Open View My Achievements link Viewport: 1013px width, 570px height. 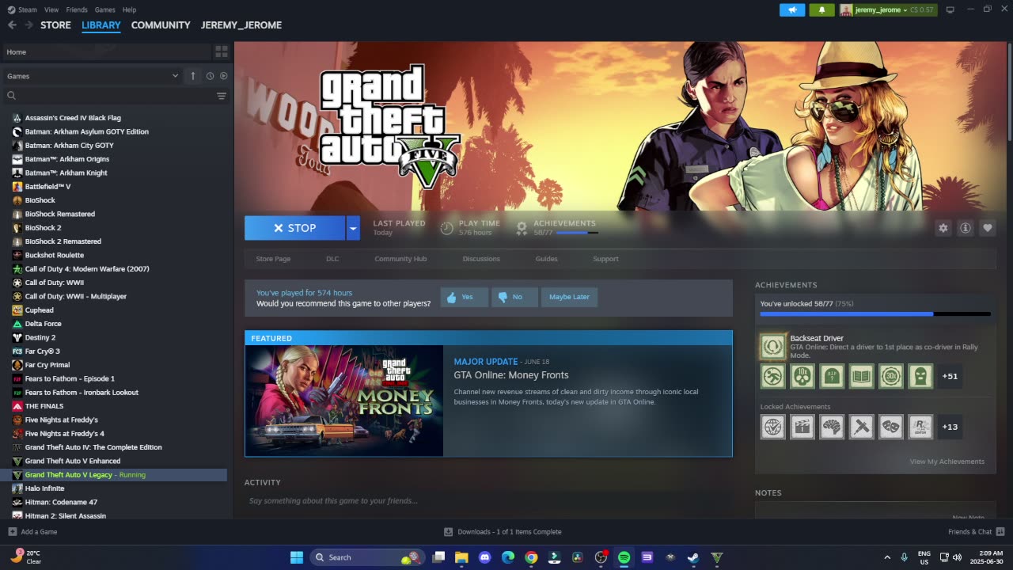947,462
